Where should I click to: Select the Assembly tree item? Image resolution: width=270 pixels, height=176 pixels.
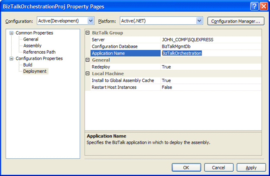point(33,46)
